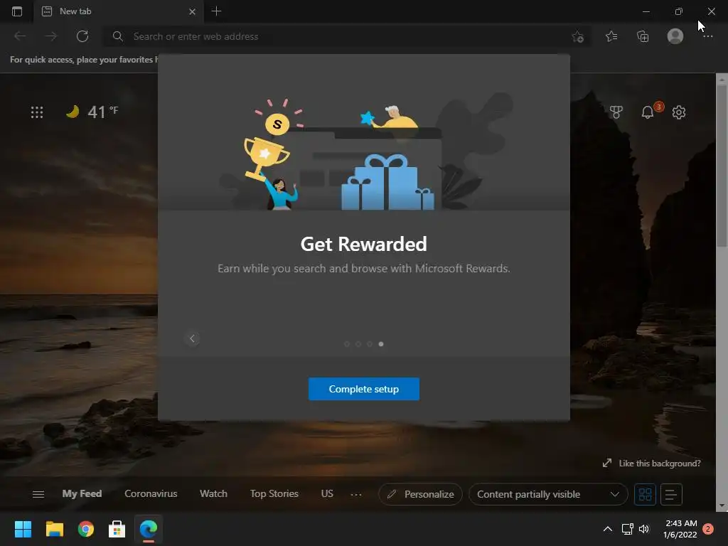Switch to Coronavirus tab

coord(151,493)
